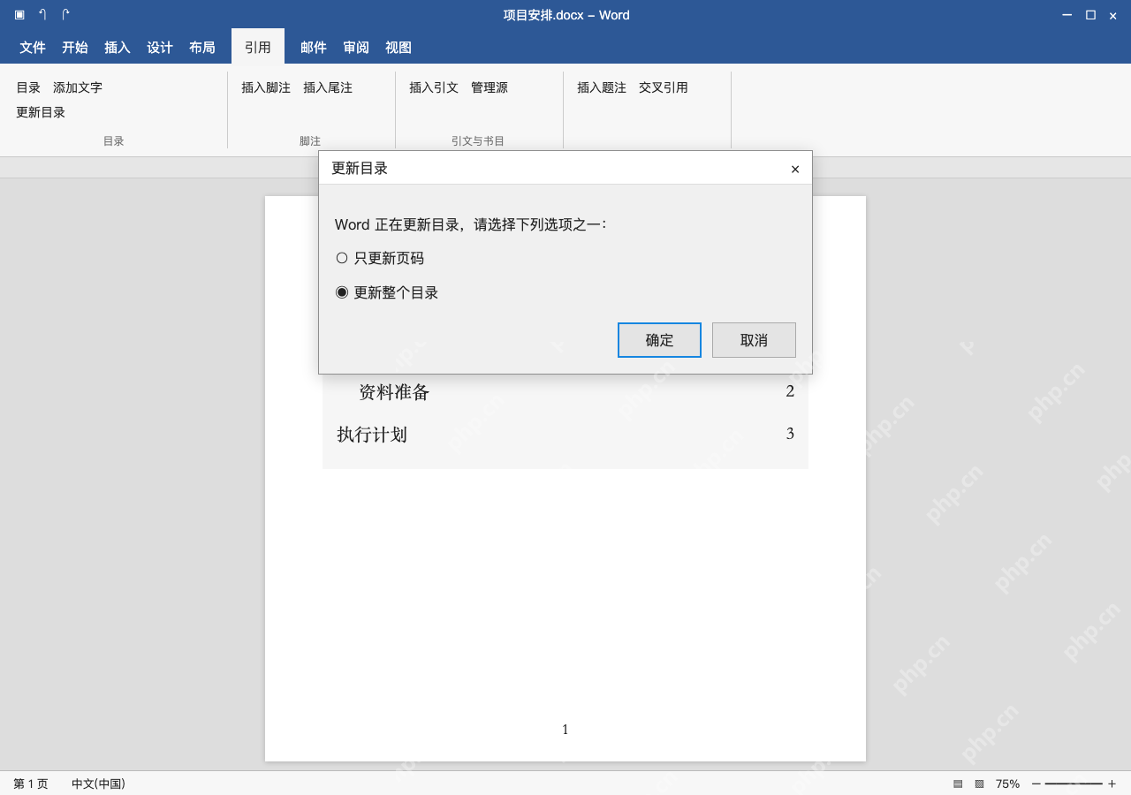The width and height of the screenshot is (1131, 795).
Task: Open the 插入 ribbon tab
Action: click(118, 47)
